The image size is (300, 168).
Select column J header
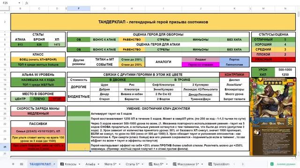pyautogui.click(x=201, y=8)
